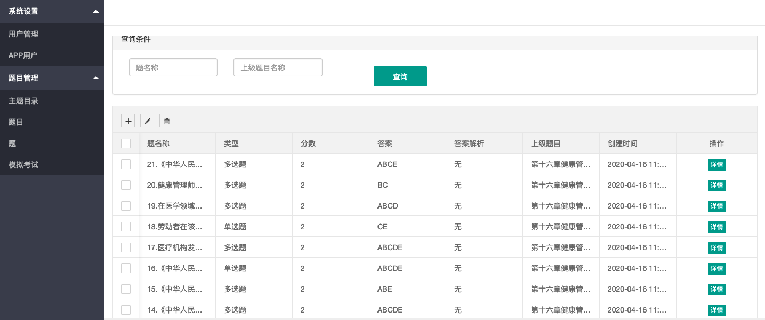The image size is (765, 320).
Task: Toggle the select-all checkbox in table header
Action: click(x=126, y=143)
